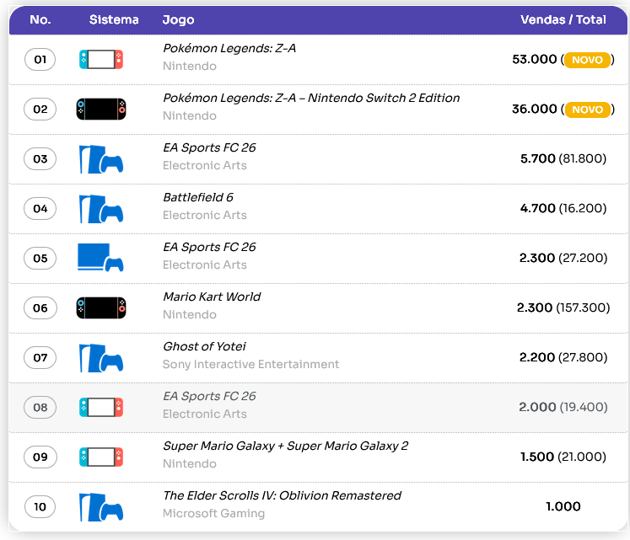The width and height of the screenshot is (630, 540).
Task: Click the PS4 icon in row 05
Action: (100, 257)
